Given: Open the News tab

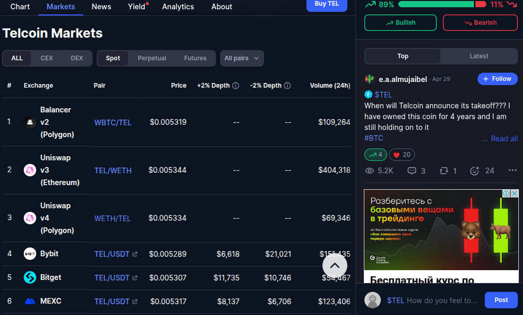Looking at the screenshot, I should [101, 7].
